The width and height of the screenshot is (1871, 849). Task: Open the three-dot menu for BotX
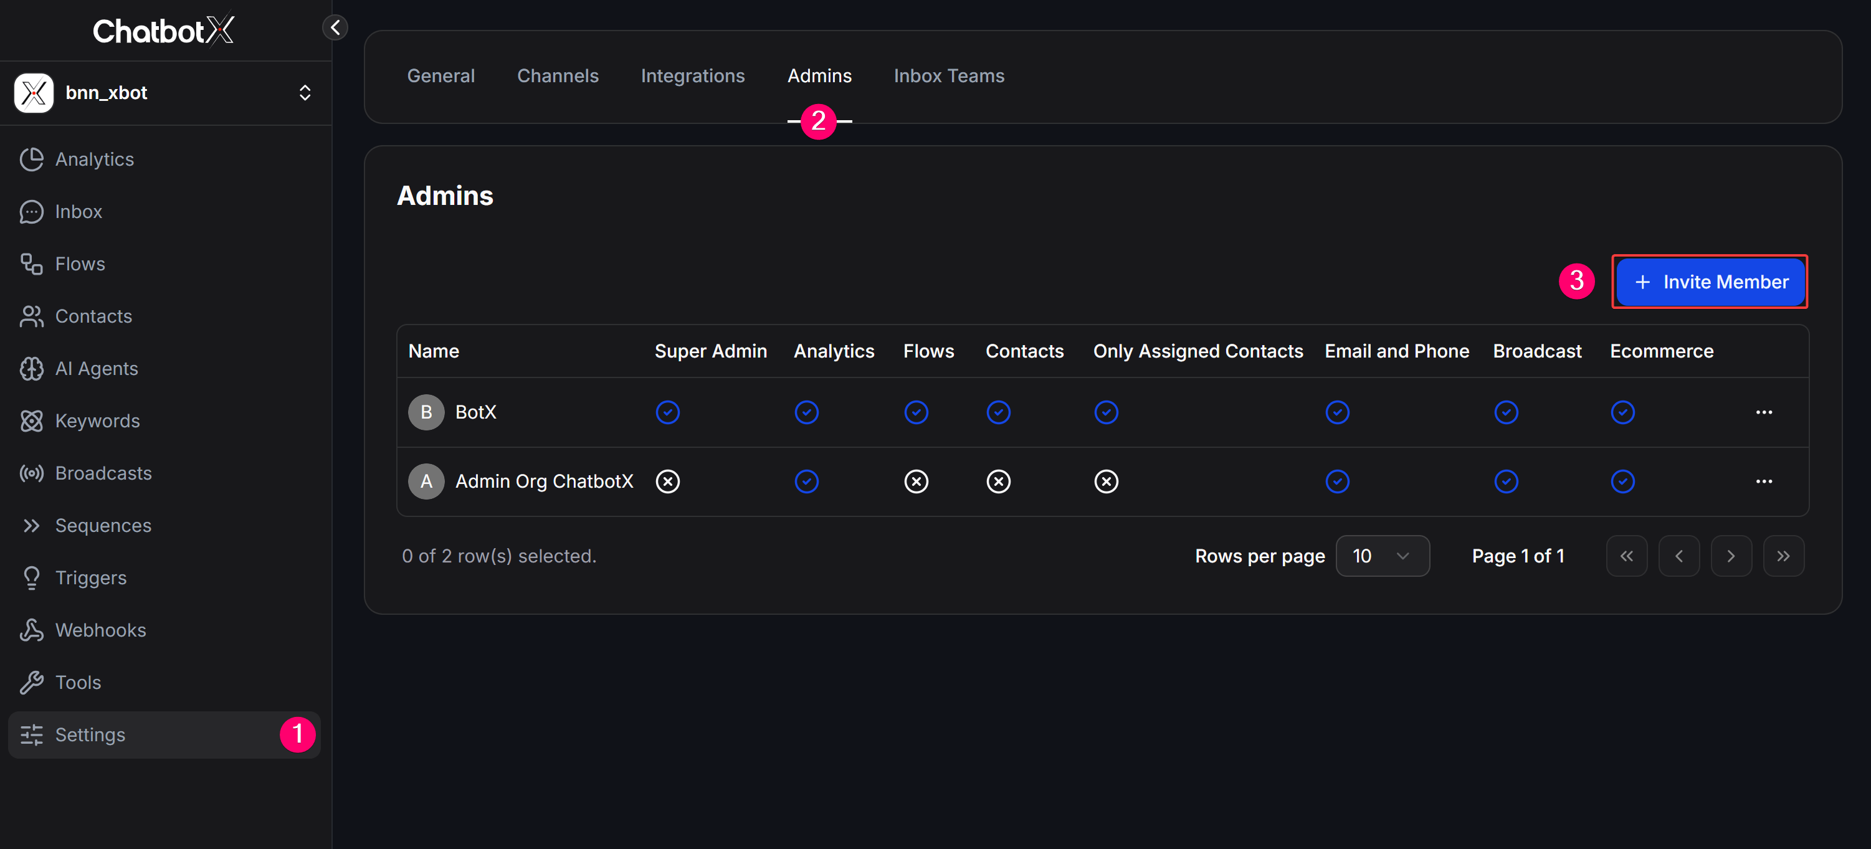coord(1764,412)
